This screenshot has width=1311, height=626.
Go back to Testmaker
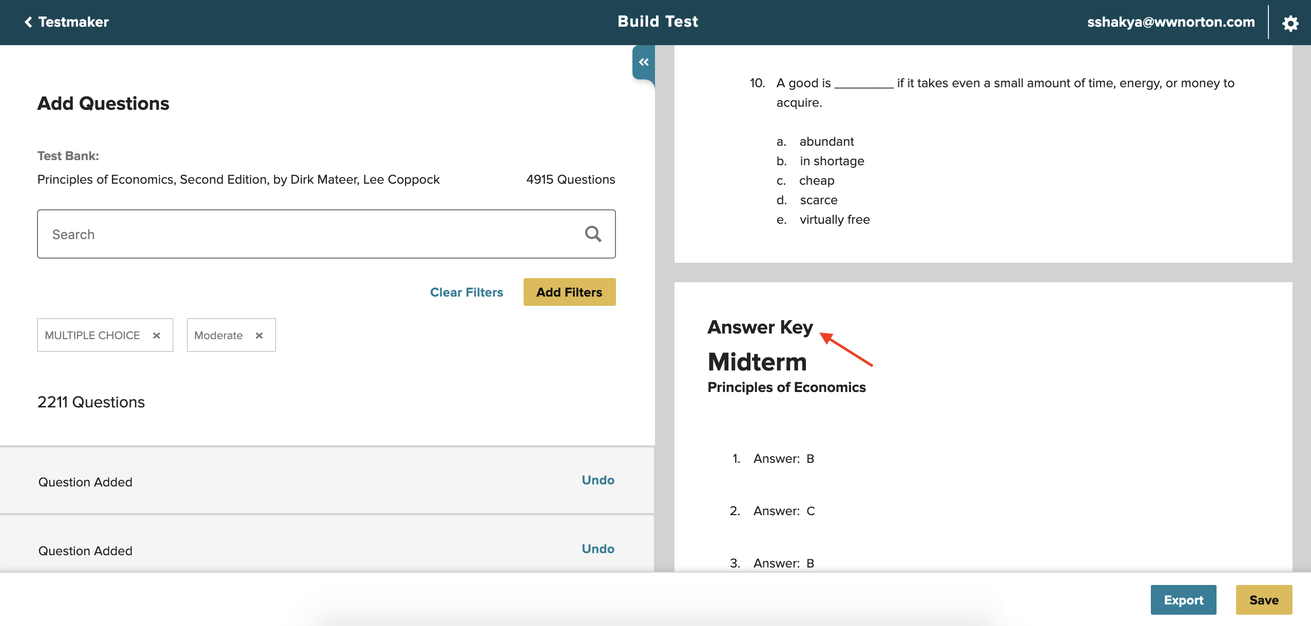67,22
